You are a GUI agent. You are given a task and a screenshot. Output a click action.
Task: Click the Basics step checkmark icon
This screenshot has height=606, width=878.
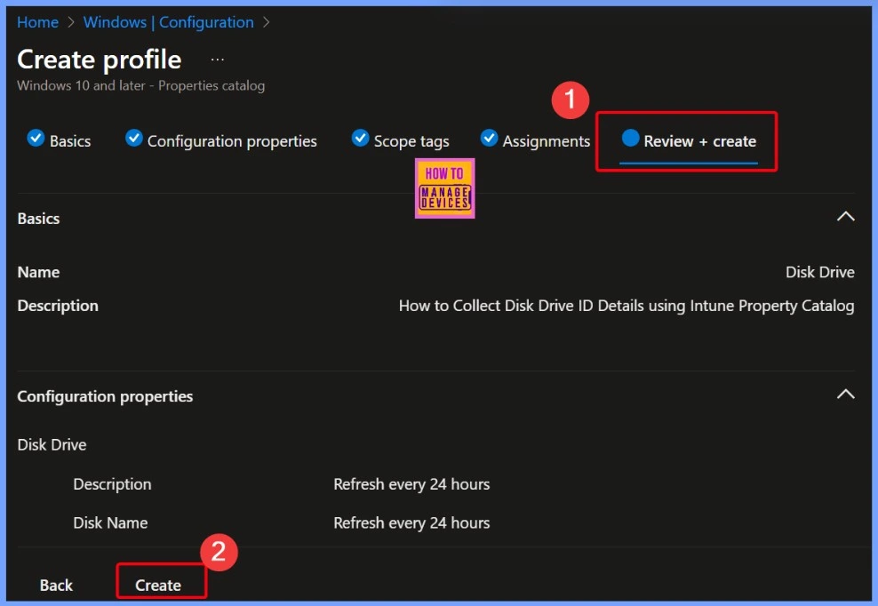click(x=36, y=138)
